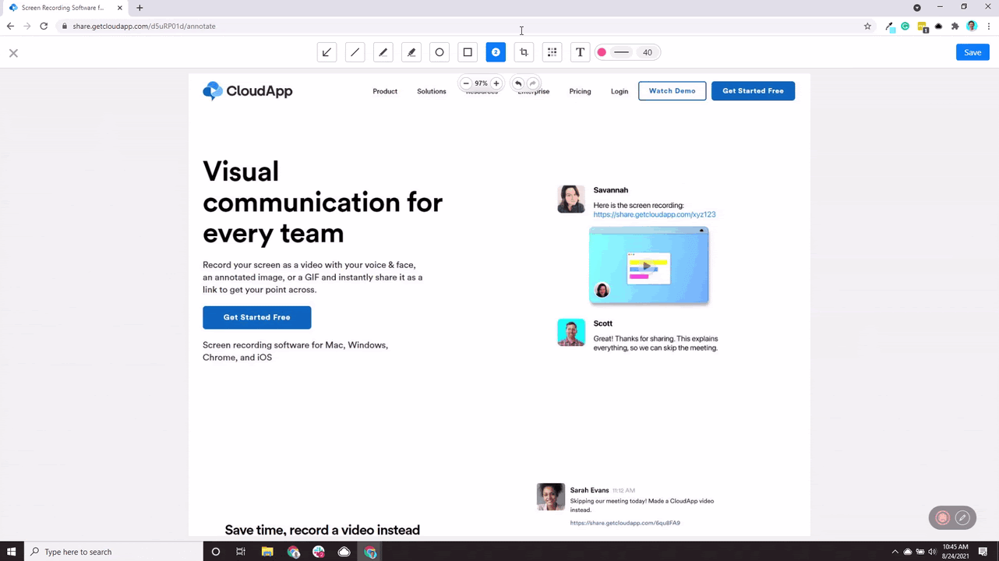Screen dimensions: 999x561
Task: Change the size value 40
Action: tap(648, 52)
